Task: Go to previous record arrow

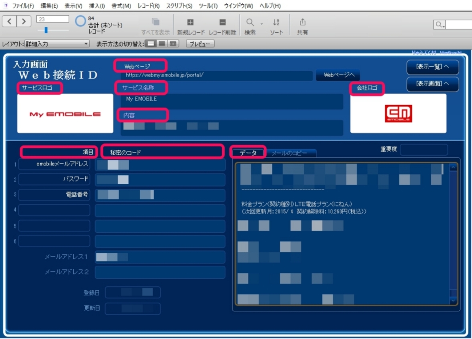Action: 9,21
